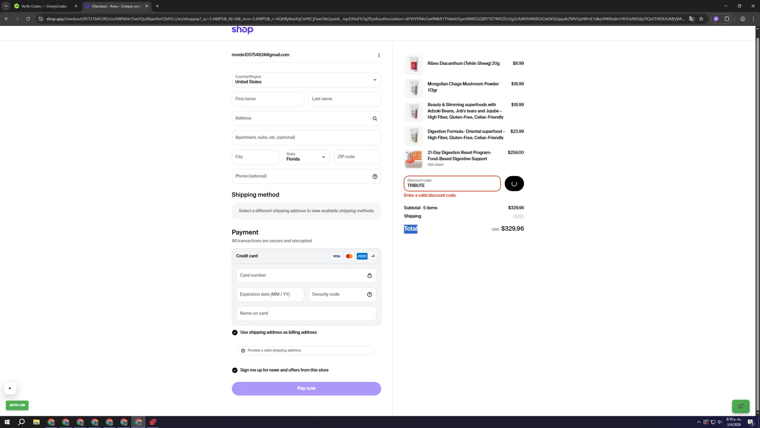Bookmark this page with the star icon
The height and width of the screenshot is (428, 760).
pyautogui.click(x=701, y=19)
